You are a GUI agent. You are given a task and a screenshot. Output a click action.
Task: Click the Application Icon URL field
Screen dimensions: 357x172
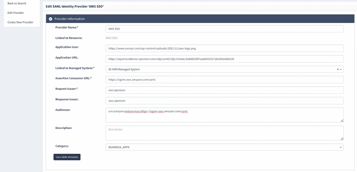pyautogui.click(x=225, y=49)
